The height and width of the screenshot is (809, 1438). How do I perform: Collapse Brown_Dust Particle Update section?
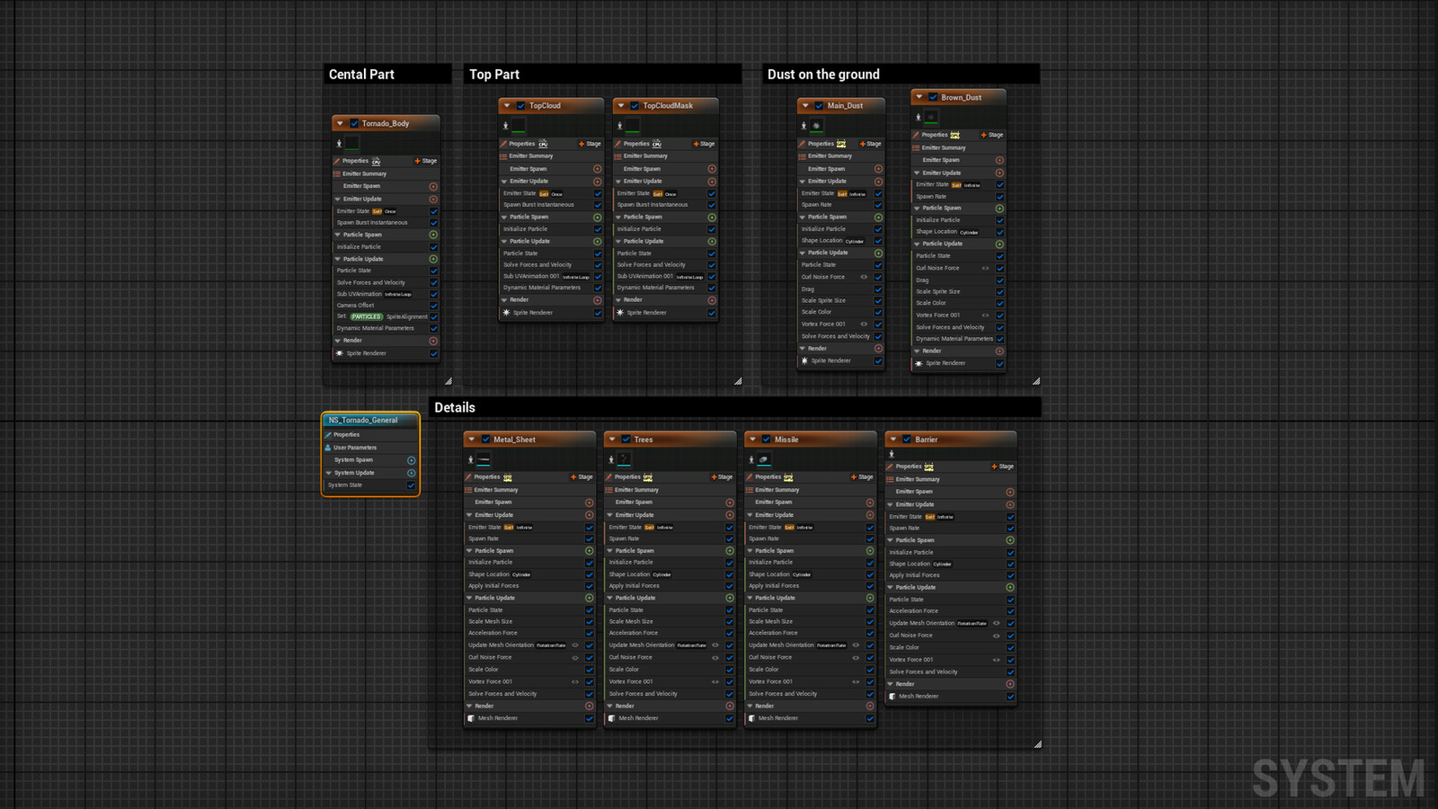tap(917, 244)
